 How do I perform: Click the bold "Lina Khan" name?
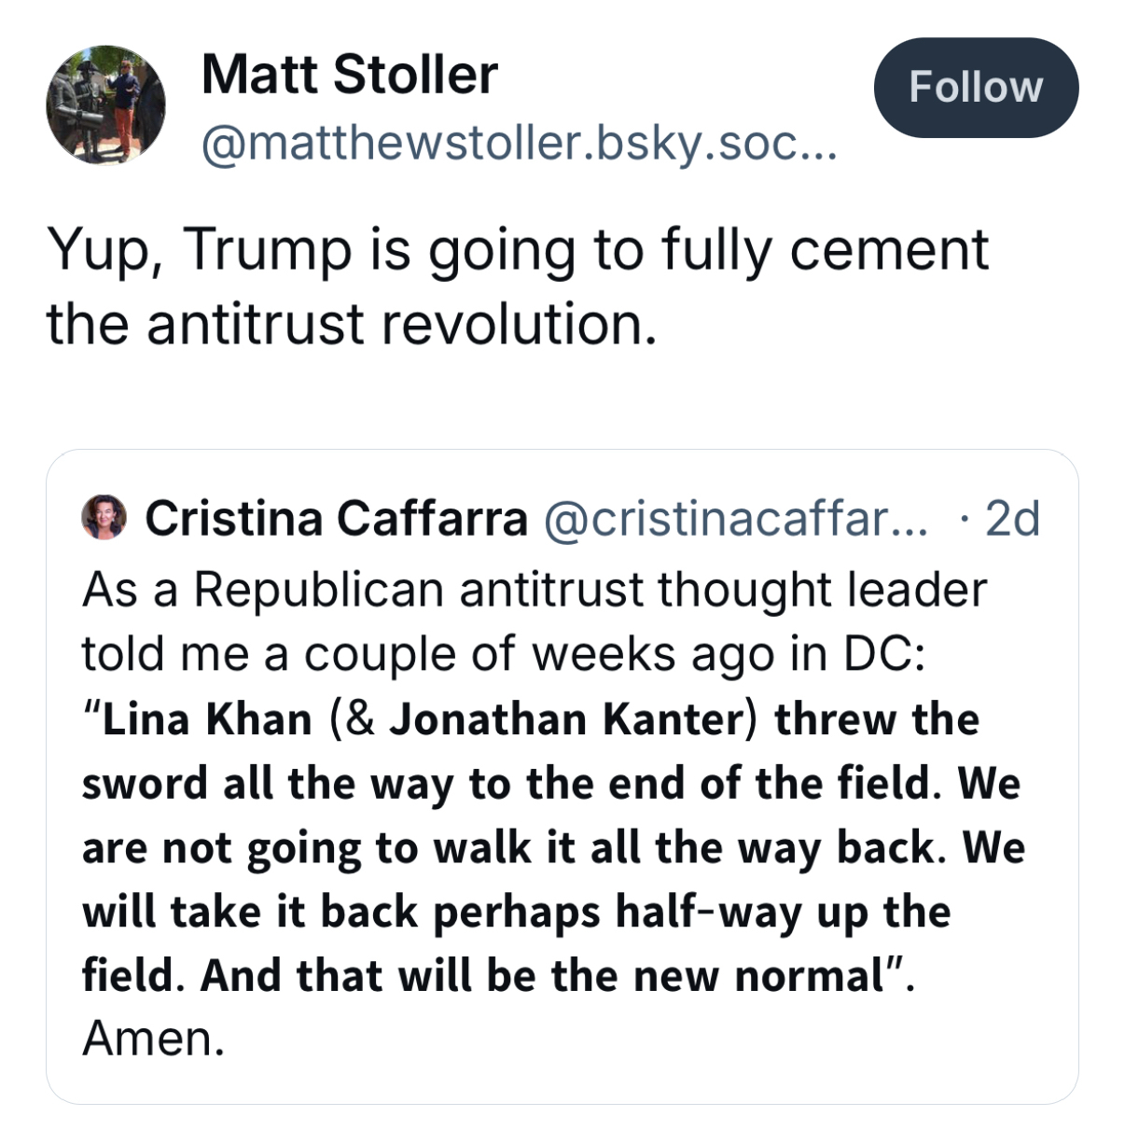click(x=206, y=719)
